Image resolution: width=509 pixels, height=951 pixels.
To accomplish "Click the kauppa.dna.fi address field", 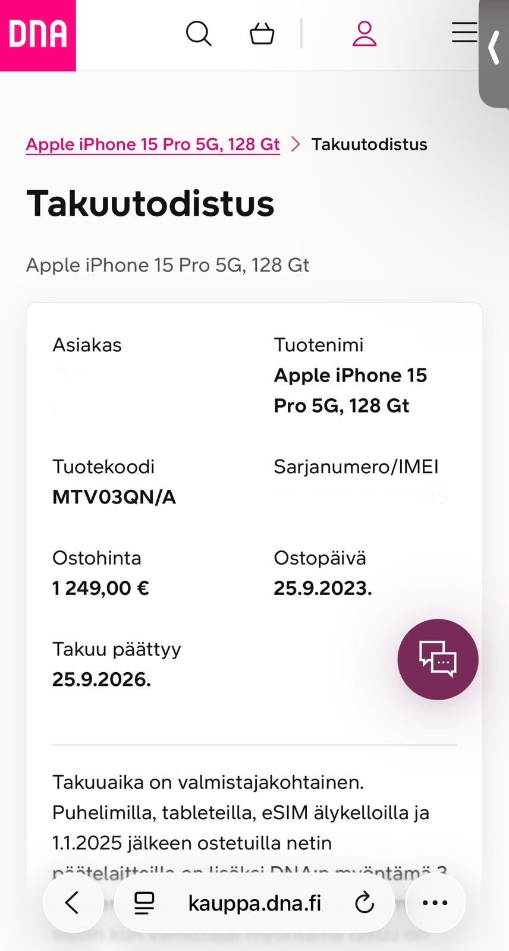I will coord(254,903).
